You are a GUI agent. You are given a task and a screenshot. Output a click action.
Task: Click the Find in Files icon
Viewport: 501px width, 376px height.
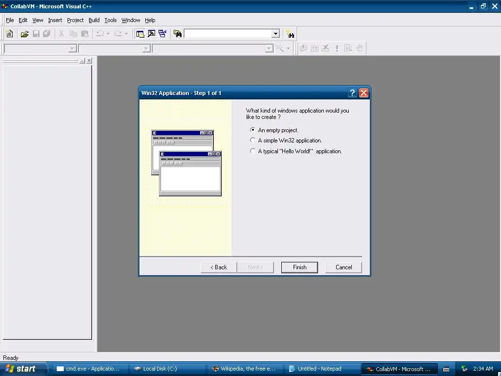(178, 34)
